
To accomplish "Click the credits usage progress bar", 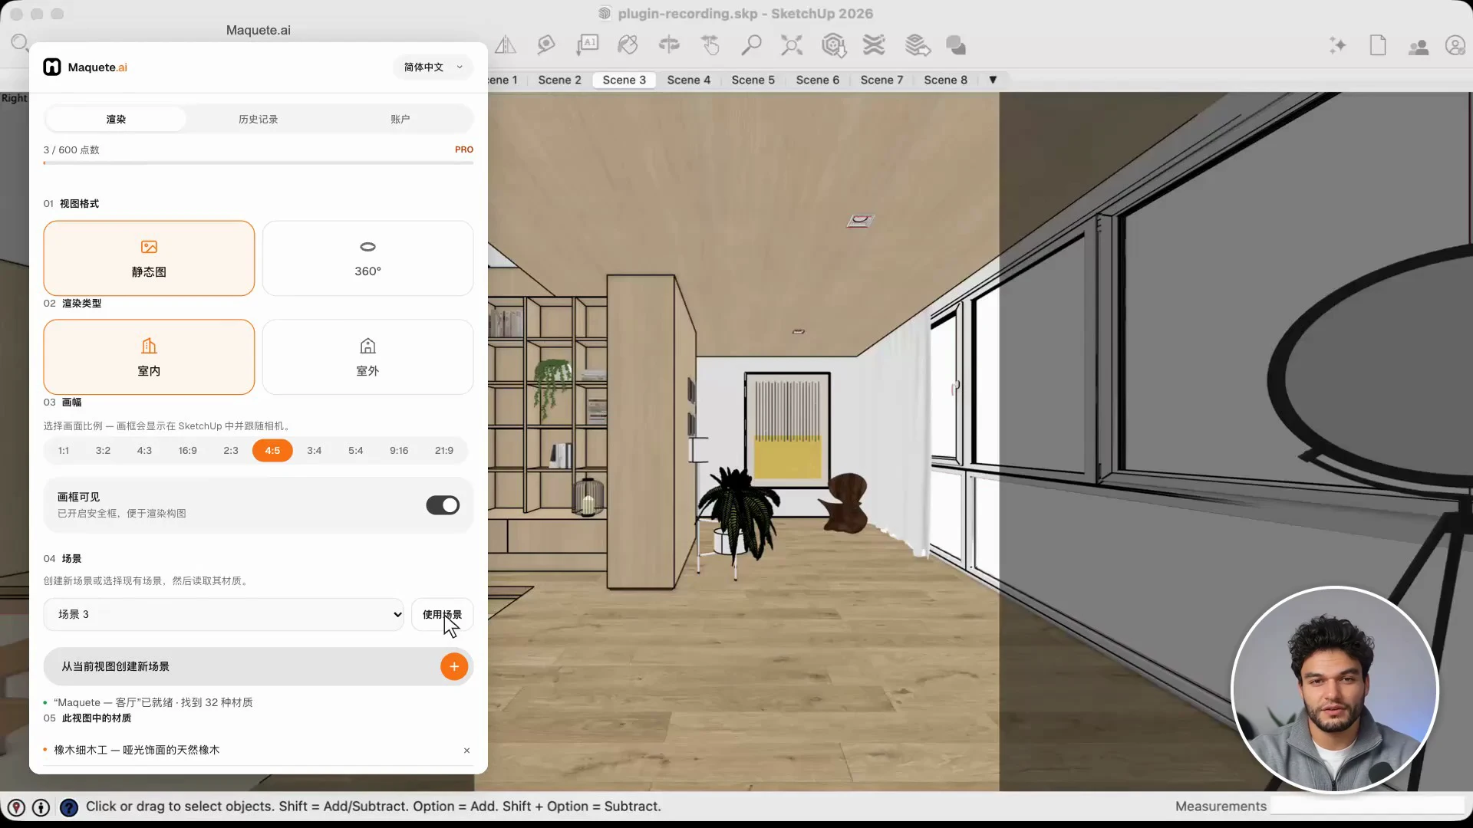I will pyautogui.click(x=259, y=163).
